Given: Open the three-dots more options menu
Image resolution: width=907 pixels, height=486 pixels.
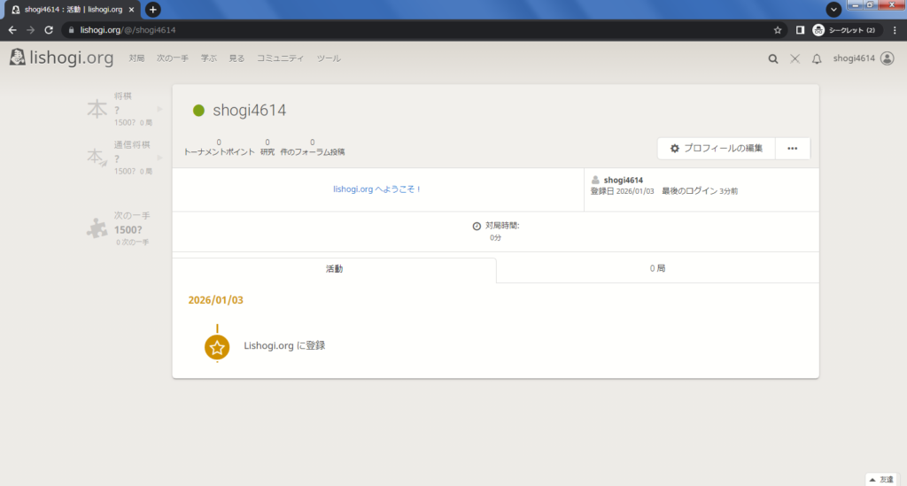Looking at the screenshot, I should 793,149.
